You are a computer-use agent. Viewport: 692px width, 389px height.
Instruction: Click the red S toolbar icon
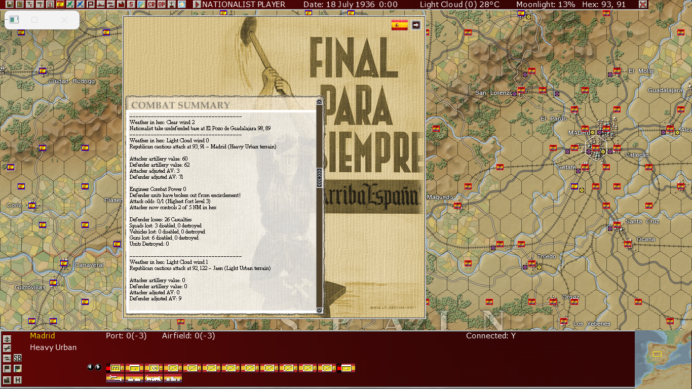point(131,5)
